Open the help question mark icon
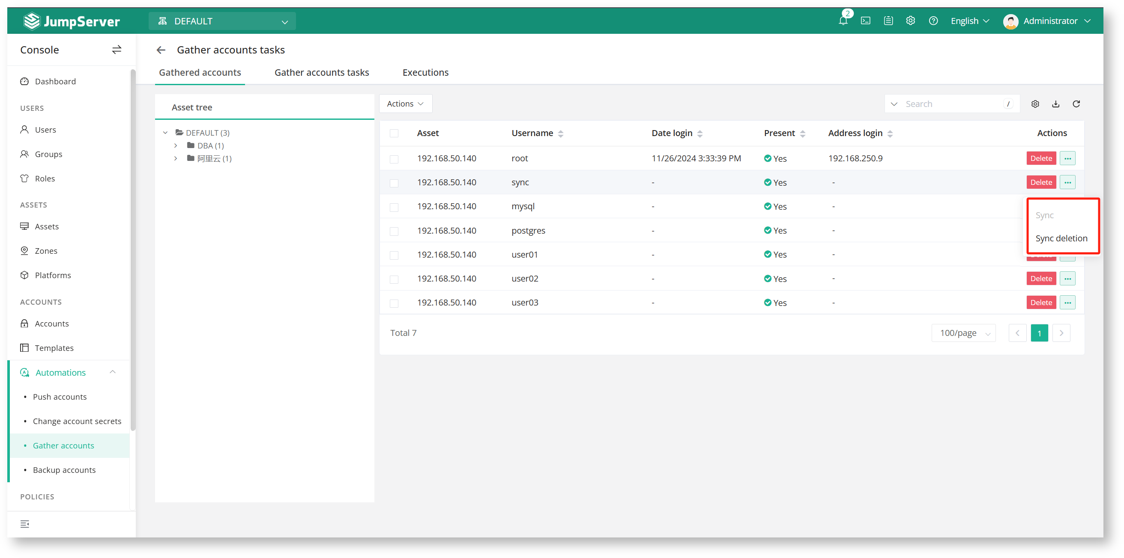 (933, 21)
